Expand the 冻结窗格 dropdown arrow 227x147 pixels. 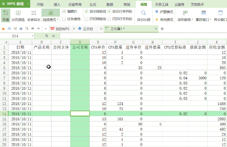pos(192,19)
